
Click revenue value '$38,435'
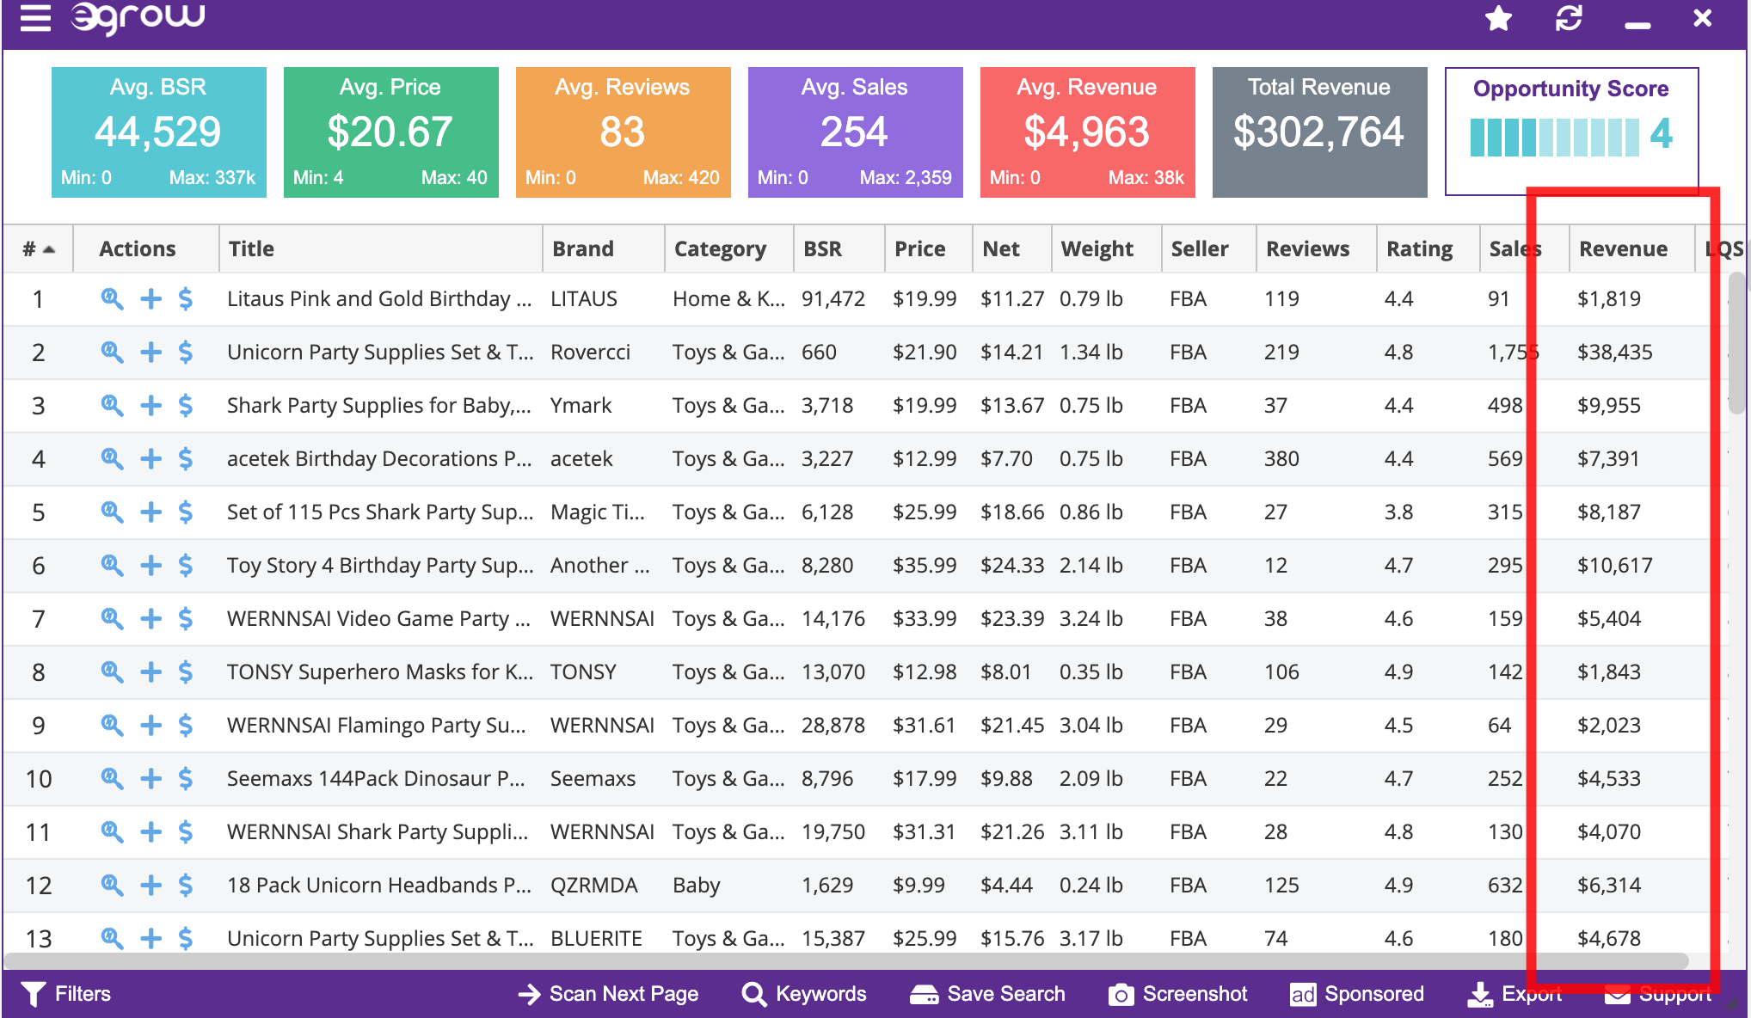(x=1615, y=352)
